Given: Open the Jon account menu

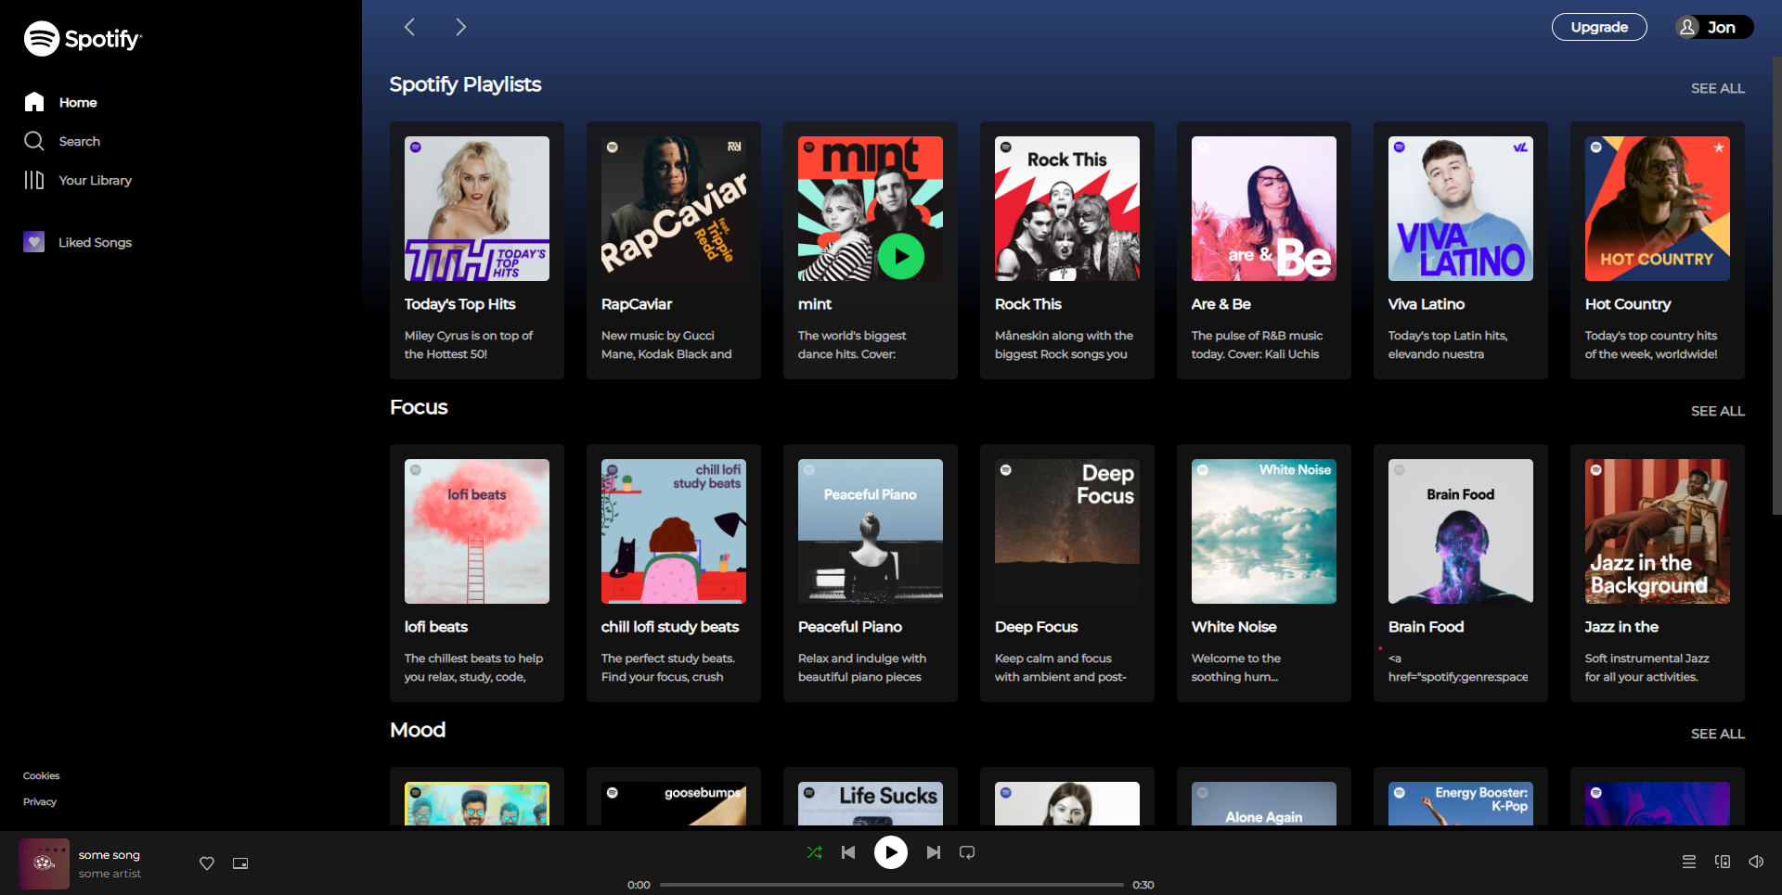Looking at the screenshot, I should [x=1713, y=27].
